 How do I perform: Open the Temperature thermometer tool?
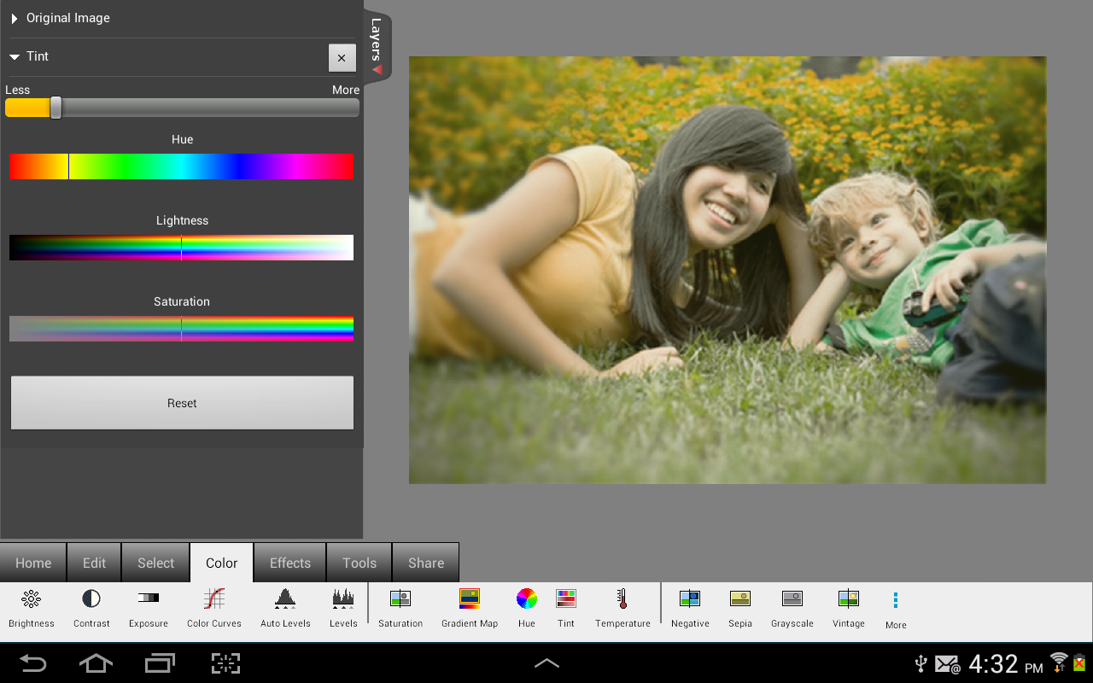(x=622, y=607)
